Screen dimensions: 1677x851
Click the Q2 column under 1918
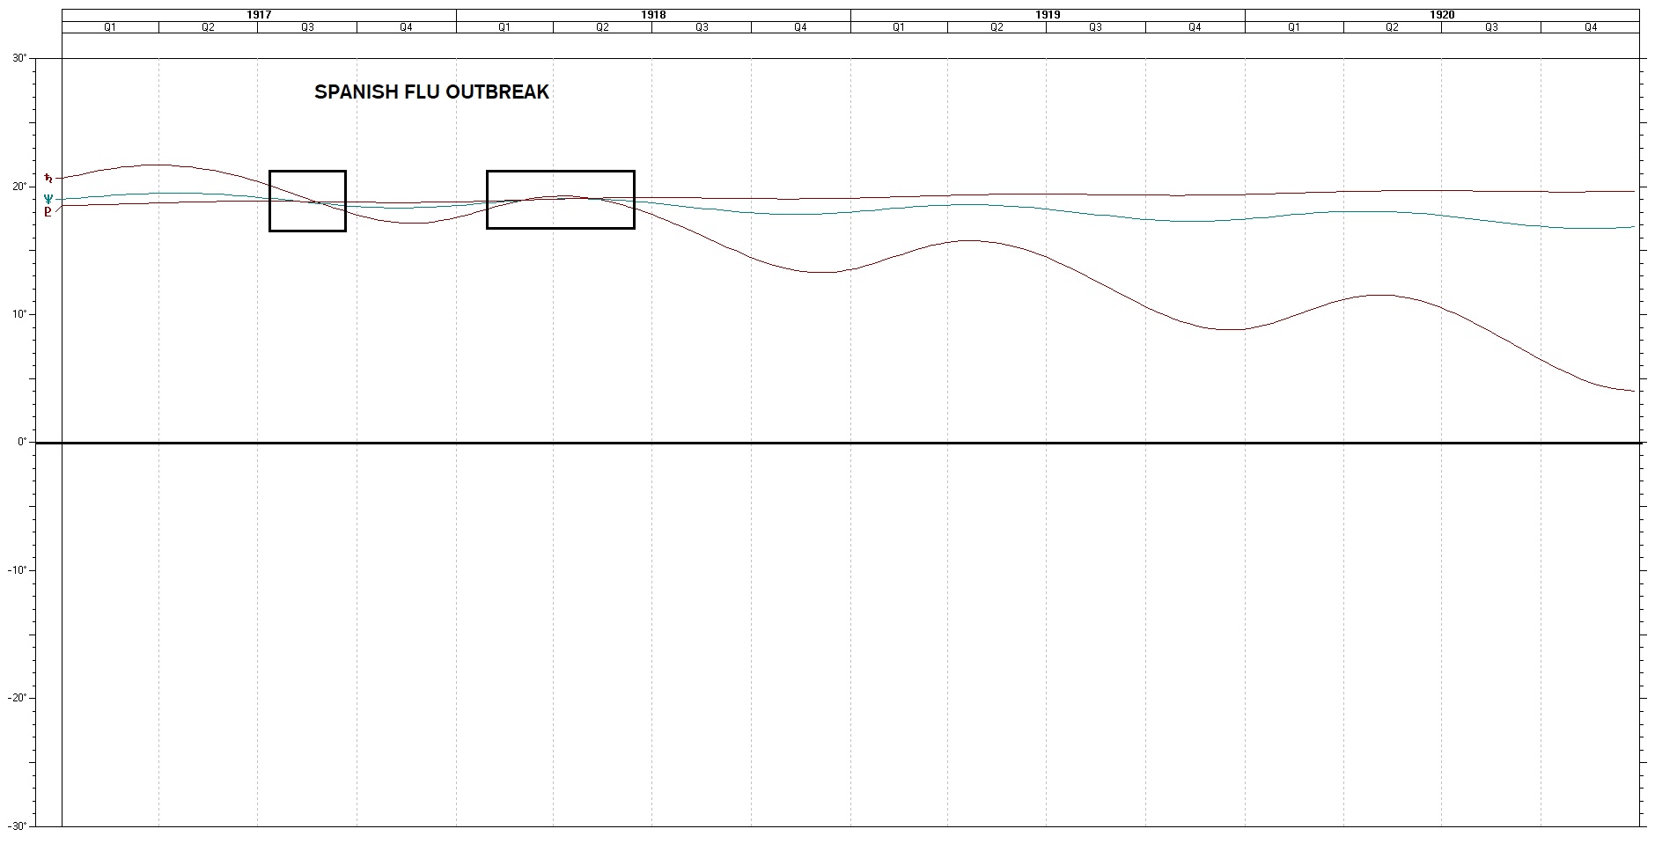point(602,27)
